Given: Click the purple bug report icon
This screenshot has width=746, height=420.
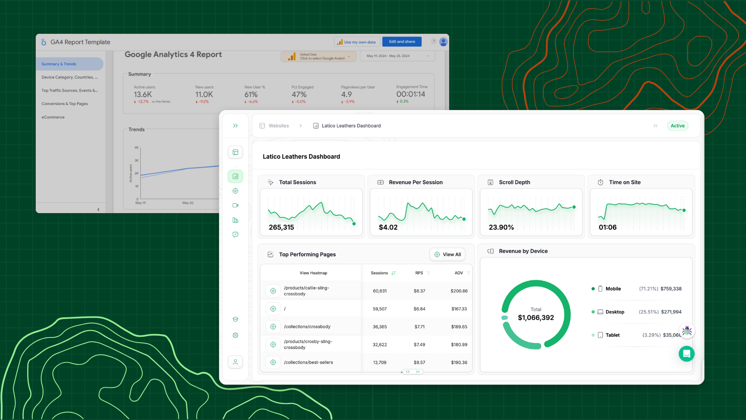Looking at the screenshot, I should pyautogui.click(x=687, y=331).
